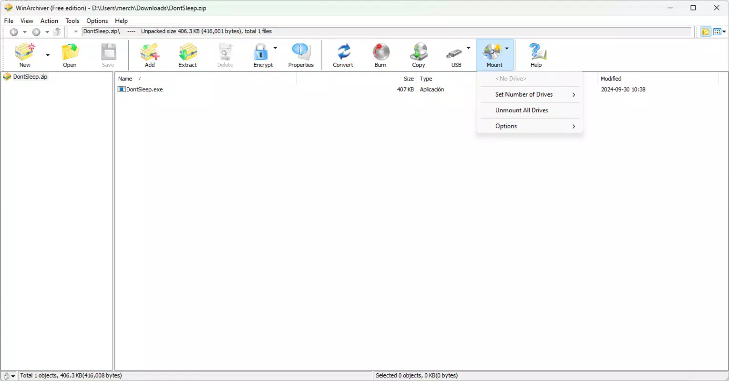Click the USB toolbar icon
729x381 pixels.
click(456, 55)
